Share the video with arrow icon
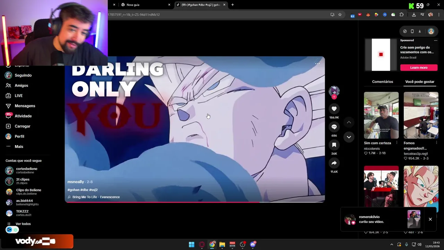The image size is (444, 250). click(334, 163)
